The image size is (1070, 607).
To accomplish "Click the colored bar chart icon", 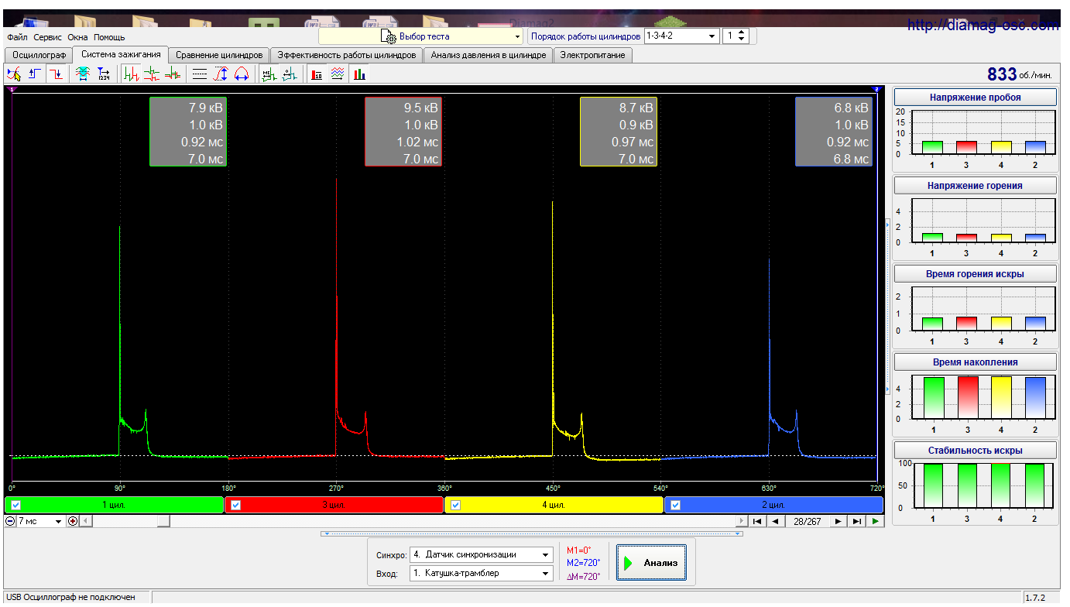I will click(x=359, y=74).
